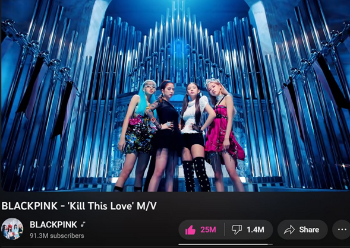This screenshot has height=248, width=350.
Task: Open the BLACKPINK channel avatar
Action: pos(12,229)
